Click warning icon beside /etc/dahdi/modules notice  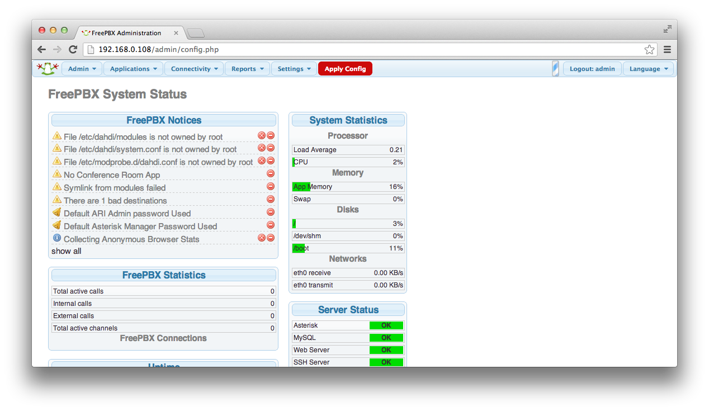[56, 135]
